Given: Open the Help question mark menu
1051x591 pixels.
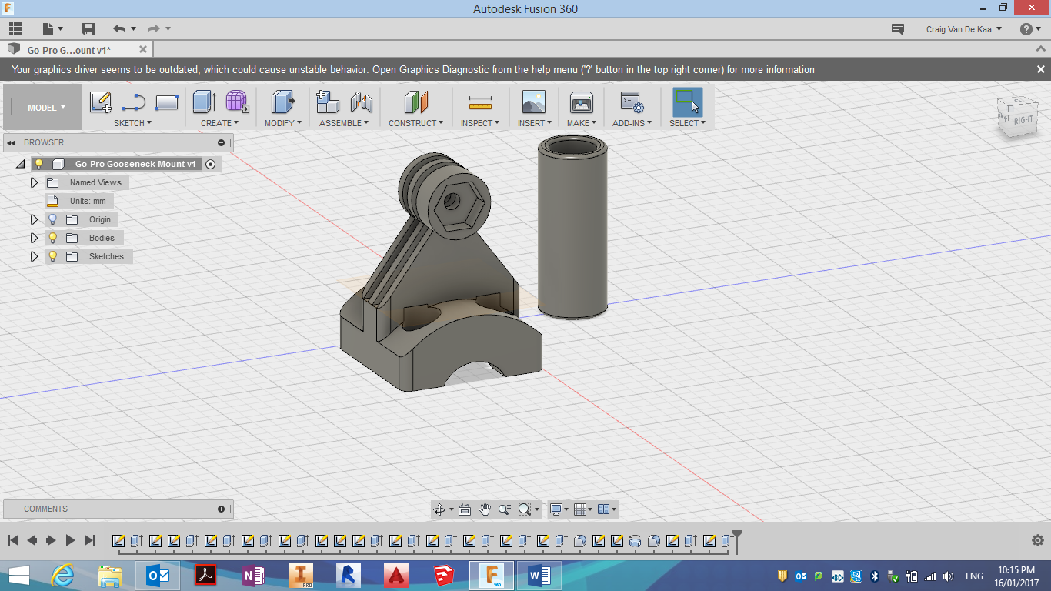Looking at the screenshot, I should click(x=1030, y=29).
